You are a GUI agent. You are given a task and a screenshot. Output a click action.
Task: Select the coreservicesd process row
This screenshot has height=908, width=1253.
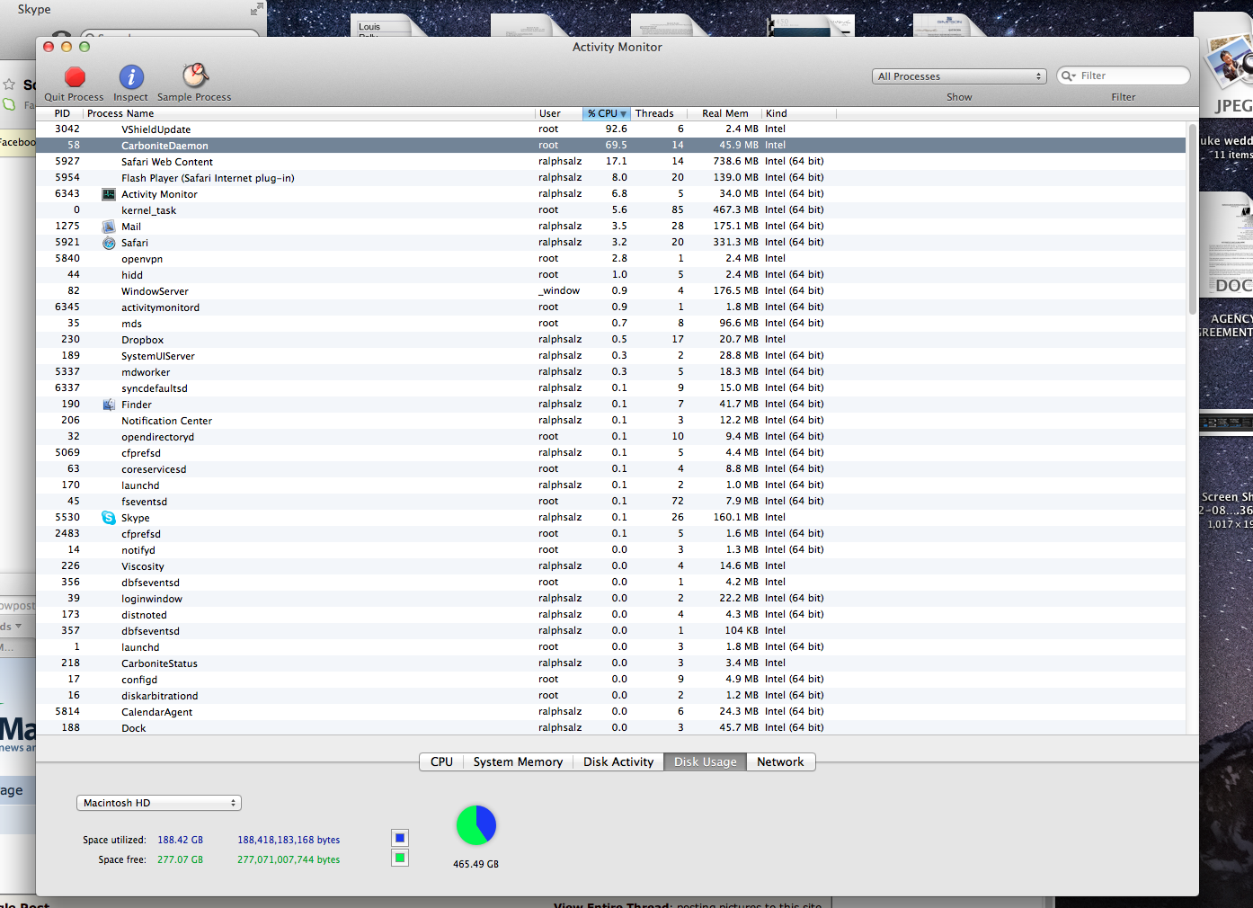611,469
